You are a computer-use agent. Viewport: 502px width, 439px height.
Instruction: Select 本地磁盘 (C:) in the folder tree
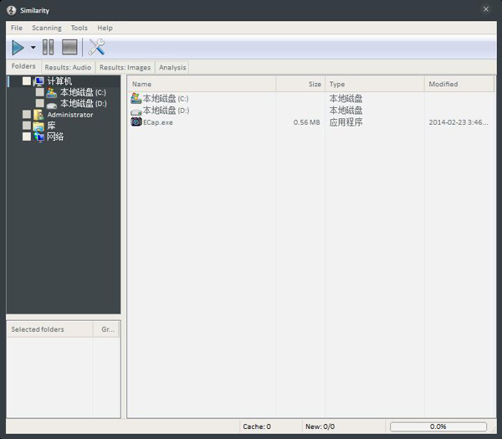(x=83, y=92)
